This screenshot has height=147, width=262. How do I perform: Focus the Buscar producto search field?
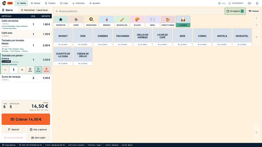[x=139, y=11]
